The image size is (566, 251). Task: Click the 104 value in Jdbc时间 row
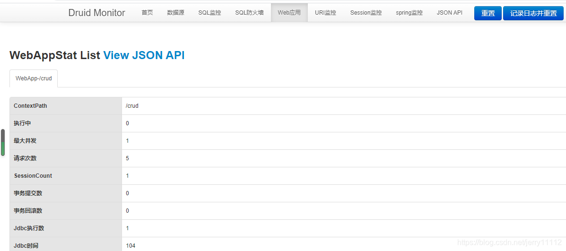[131, 246]
